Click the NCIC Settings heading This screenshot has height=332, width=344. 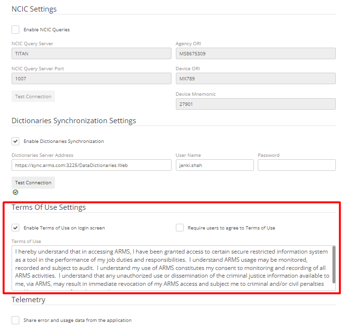[x=34, y=9]
